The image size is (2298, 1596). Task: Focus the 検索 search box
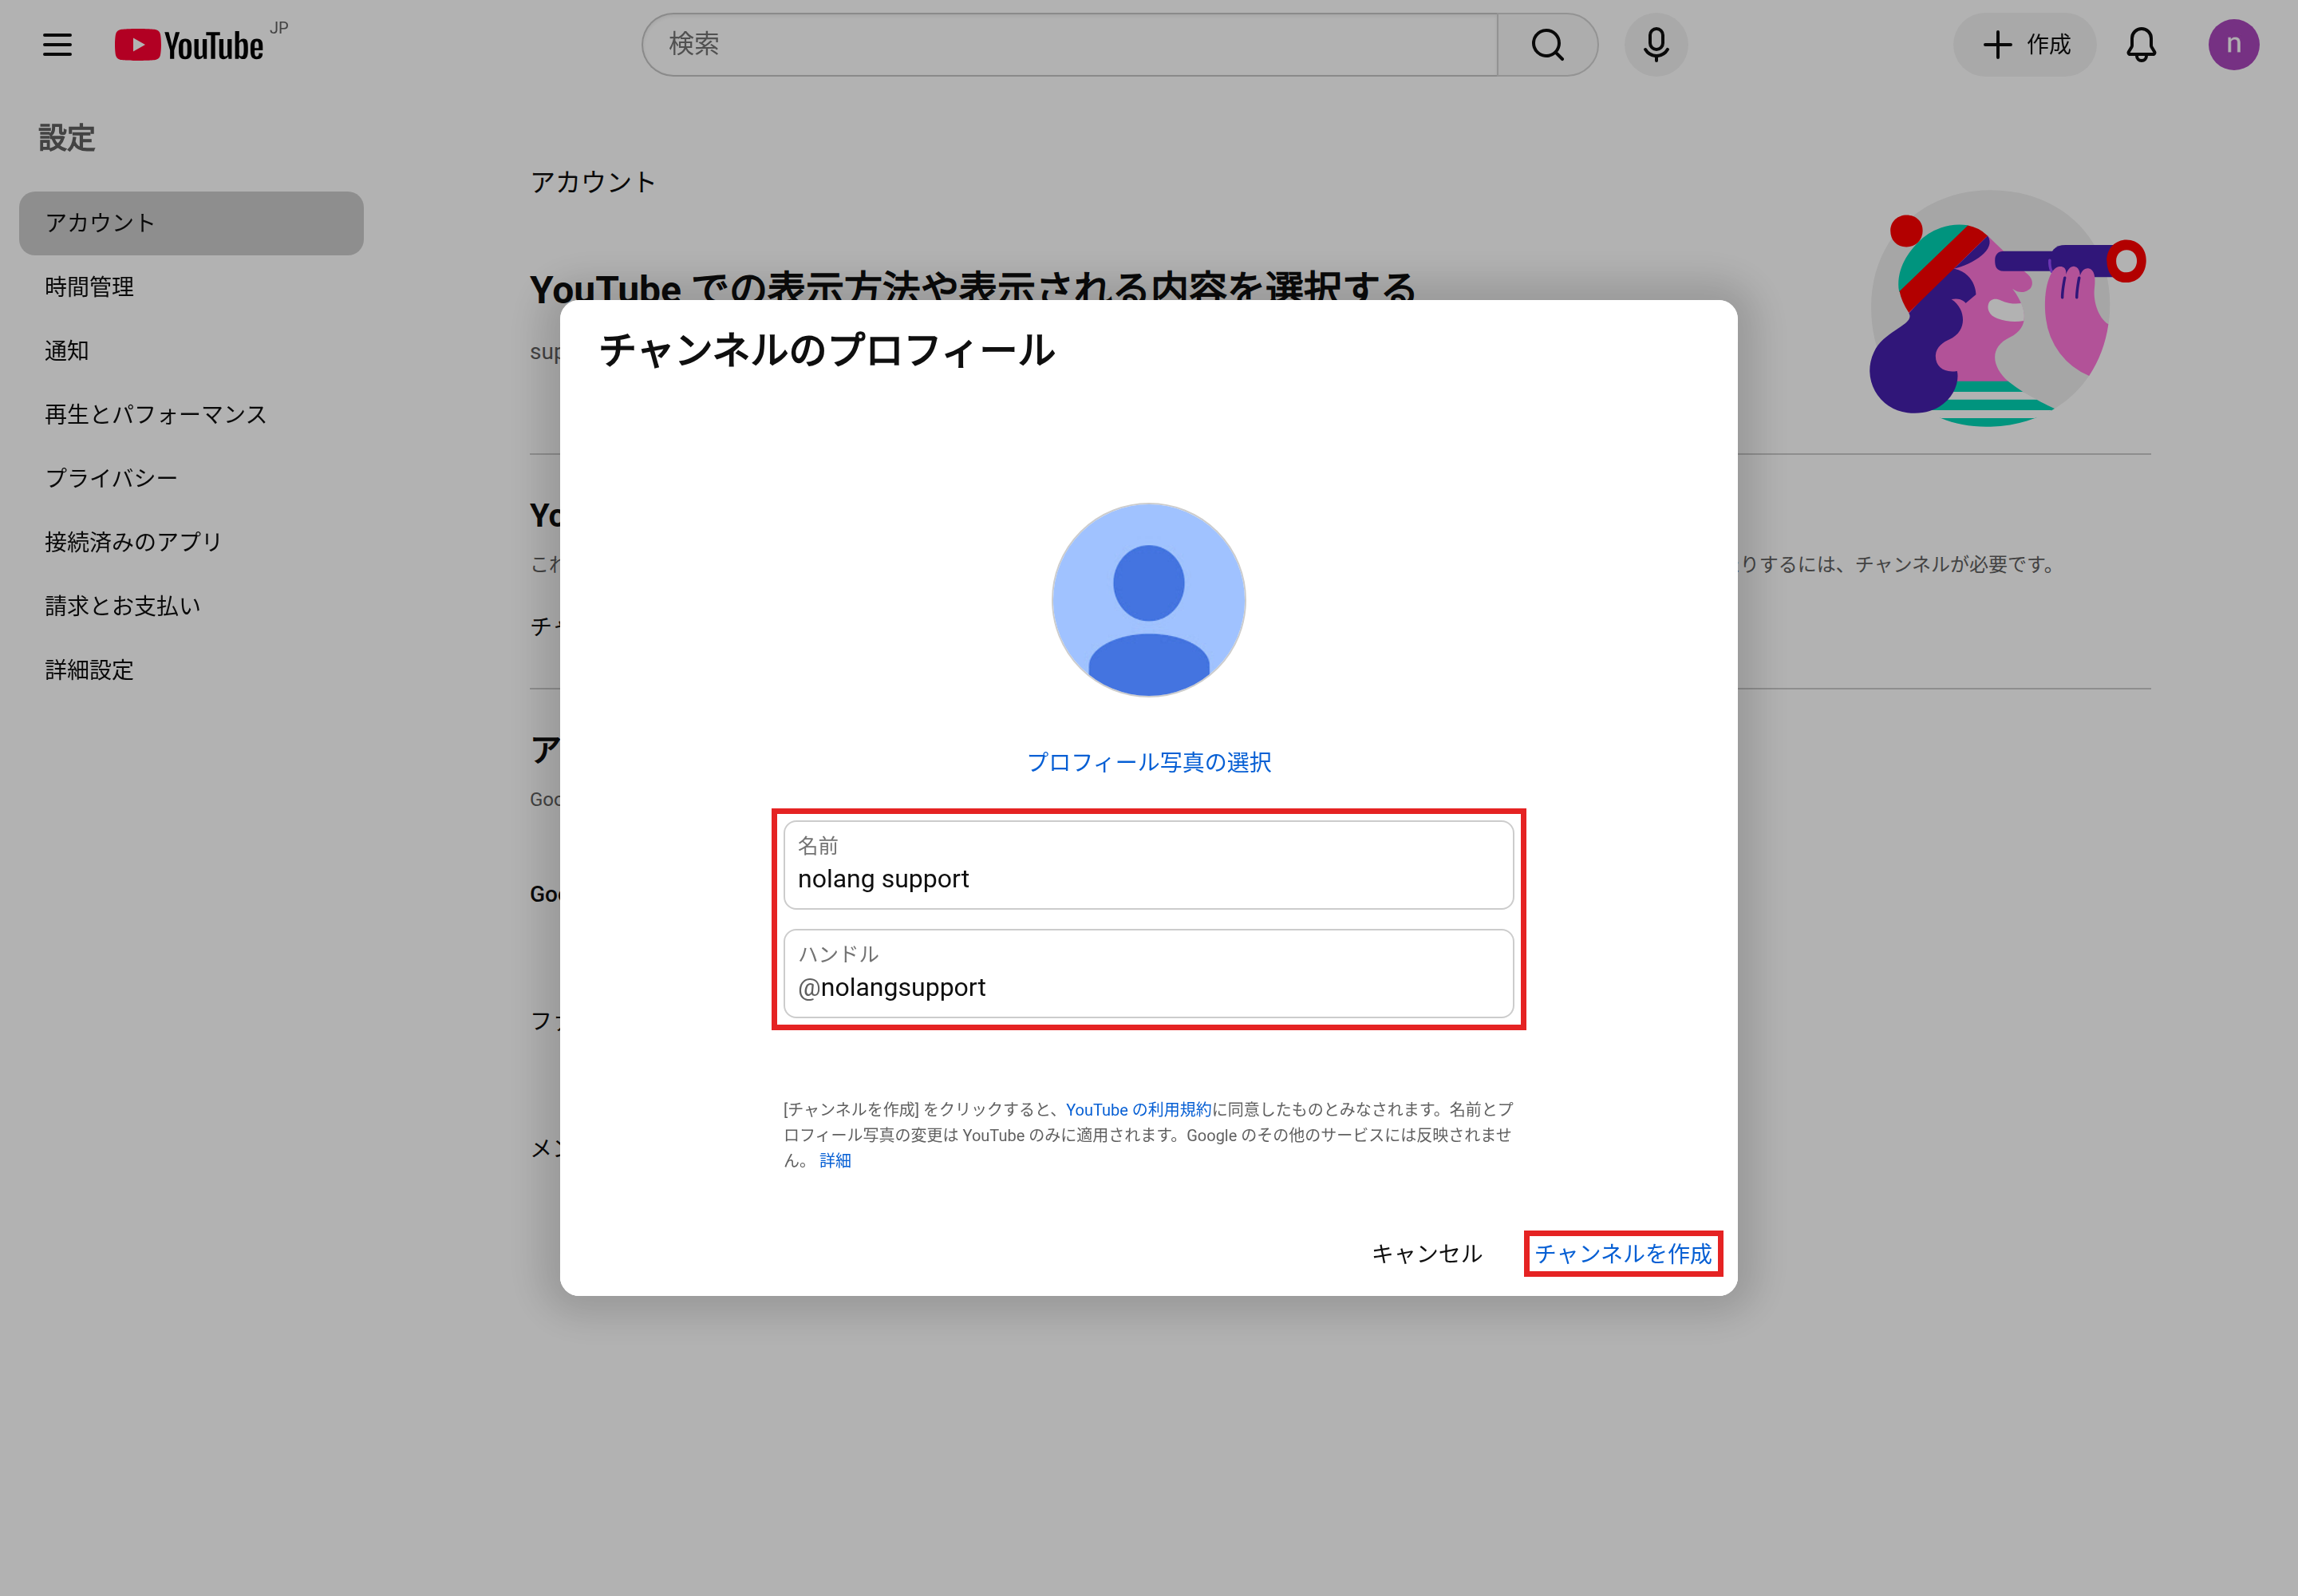click(1069, 45)
